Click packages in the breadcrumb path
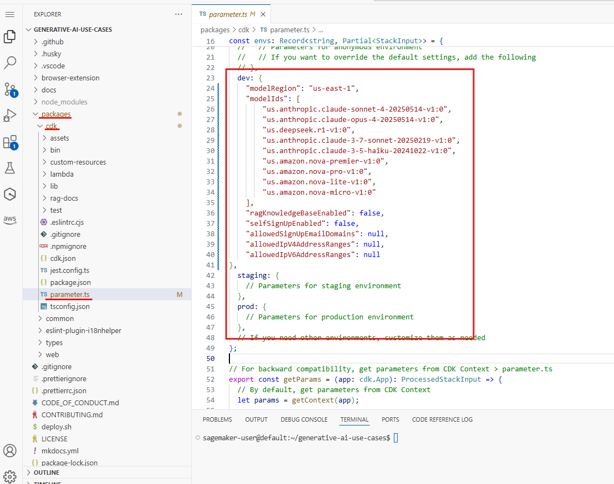 215,30
